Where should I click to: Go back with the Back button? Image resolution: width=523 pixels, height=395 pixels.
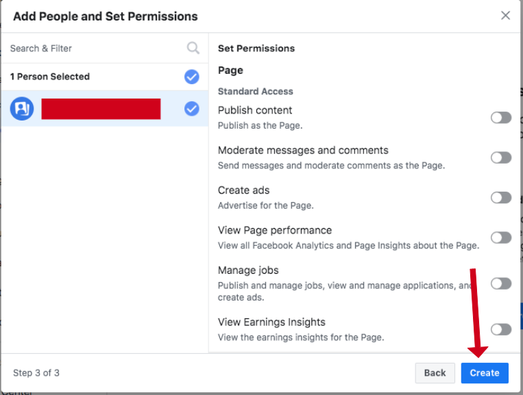tap(435, 373)
